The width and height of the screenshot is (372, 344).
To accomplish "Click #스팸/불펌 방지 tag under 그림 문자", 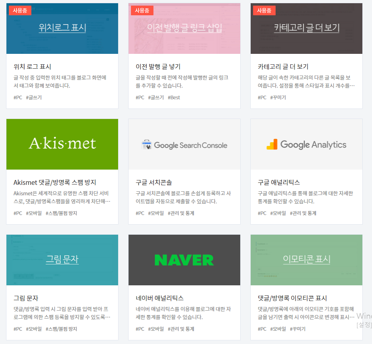I will tap(61, 329).
